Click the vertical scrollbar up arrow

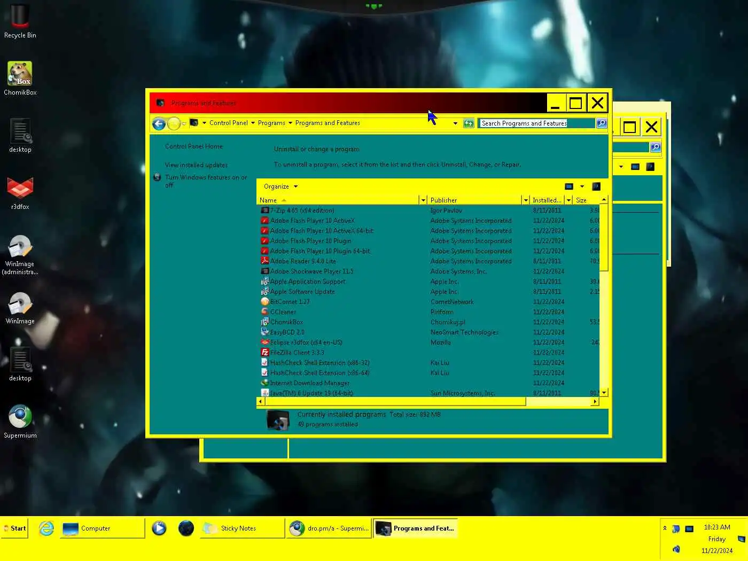604,200
